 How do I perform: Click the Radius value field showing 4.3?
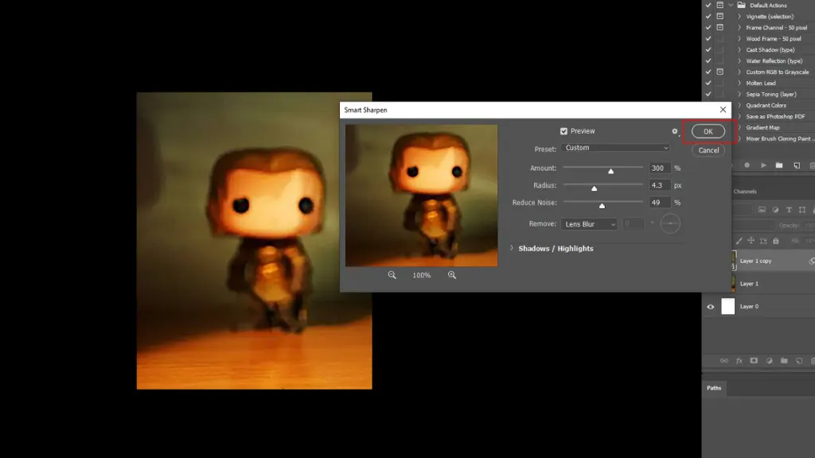[x=659, y=185]
